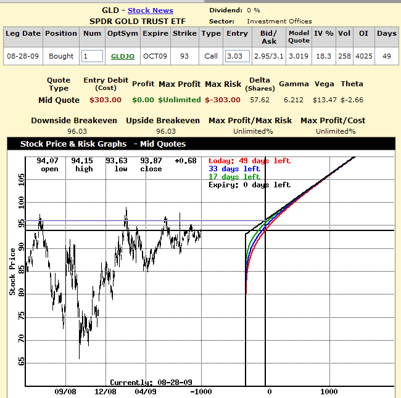Screen dimensions: 401x398
Task: Click the $Unlimited max profit value
Action: click(x=180, y=100)
